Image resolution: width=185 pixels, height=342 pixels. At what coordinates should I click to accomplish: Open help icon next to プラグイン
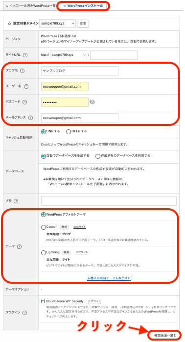pyautogui.click(x=24, y=313)
